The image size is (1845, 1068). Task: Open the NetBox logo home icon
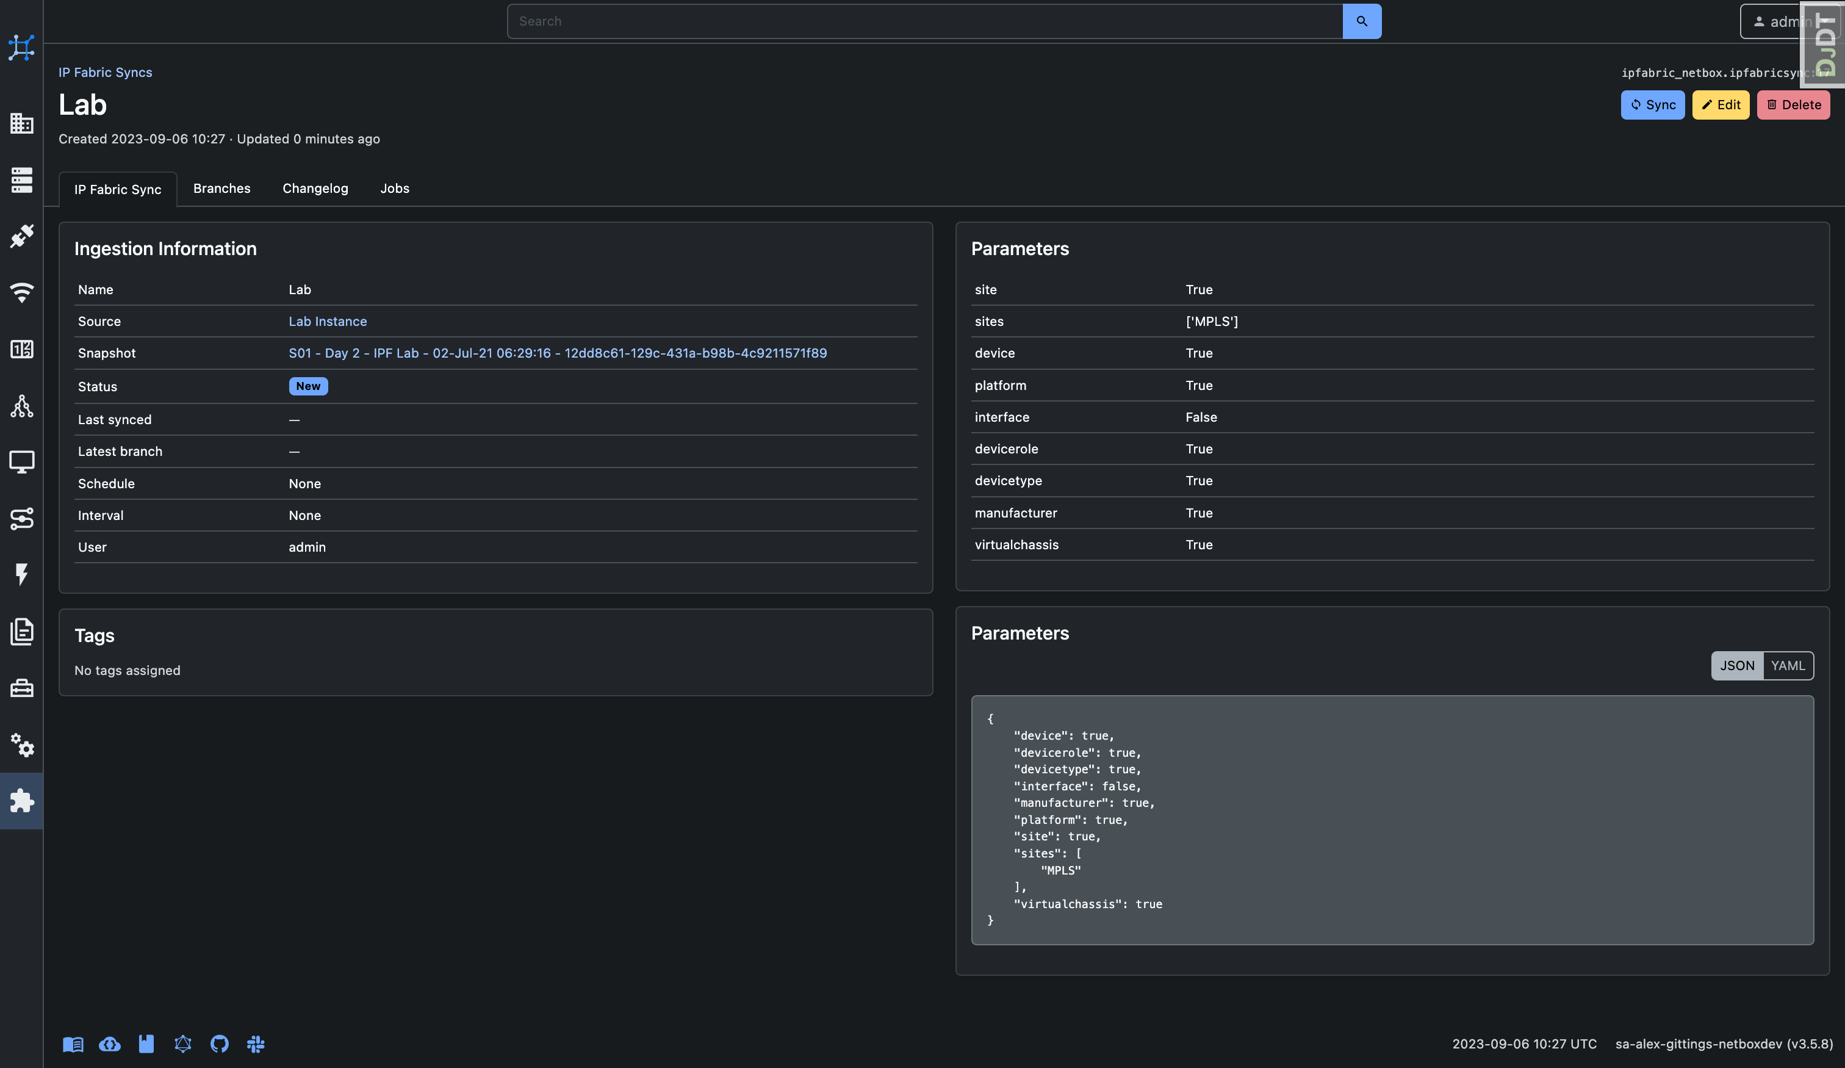point(21,48)
